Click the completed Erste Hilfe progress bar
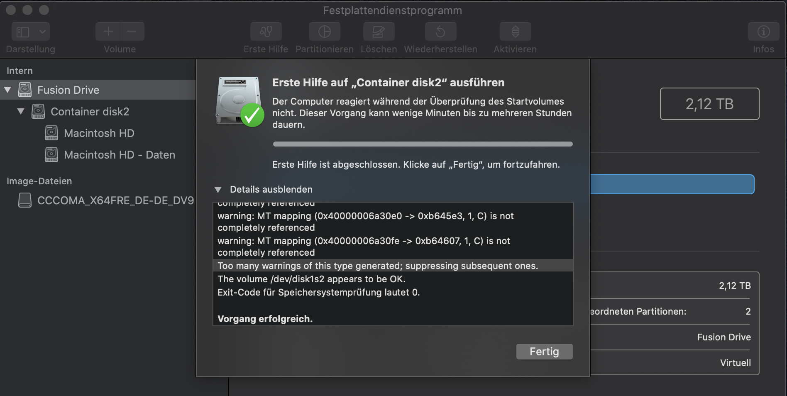The height and width of the screenshot is (396, 787). (x=423, y=144)
